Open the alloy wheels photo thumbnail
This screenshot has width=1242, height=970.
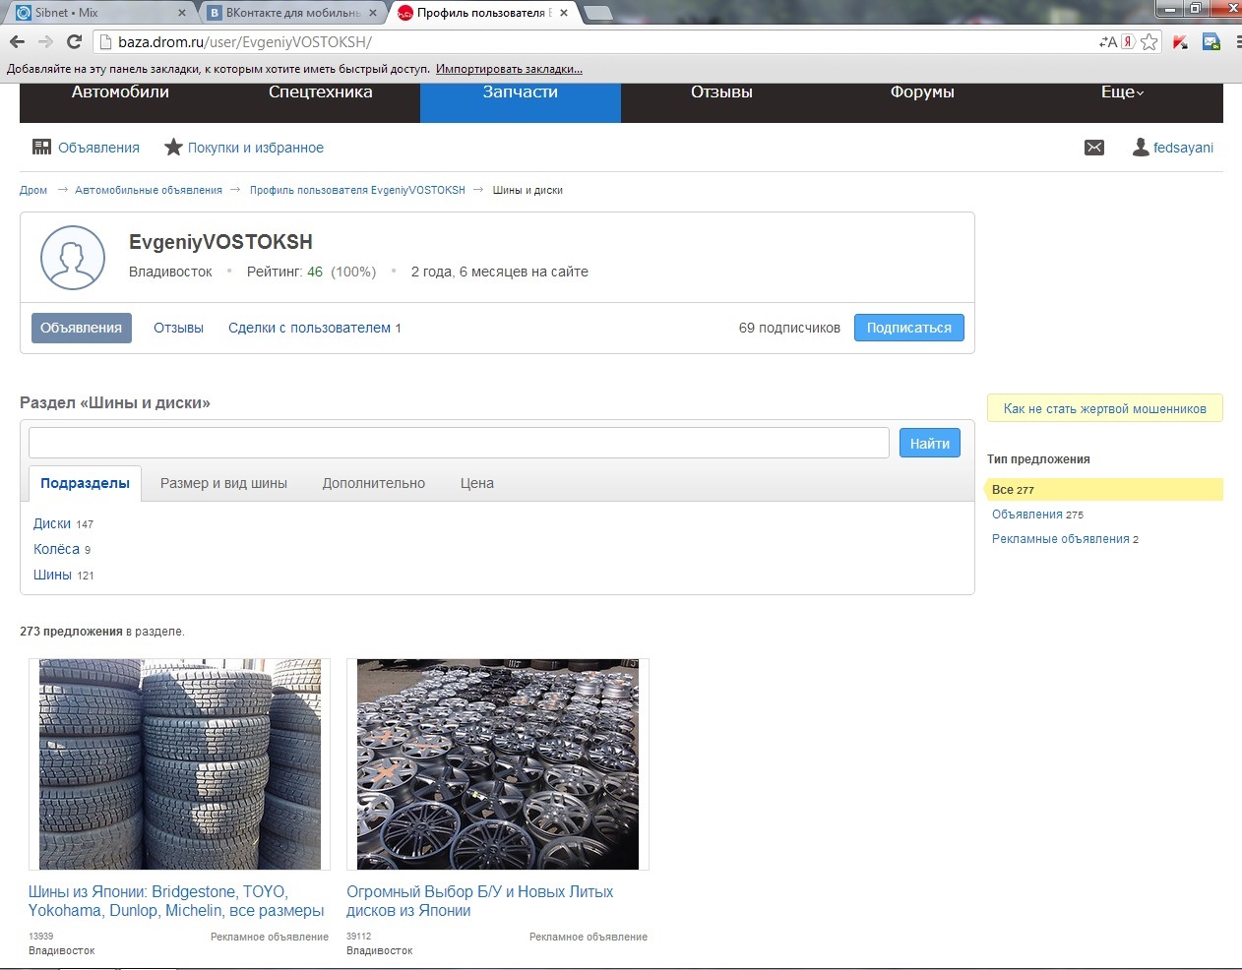(497, 764)
